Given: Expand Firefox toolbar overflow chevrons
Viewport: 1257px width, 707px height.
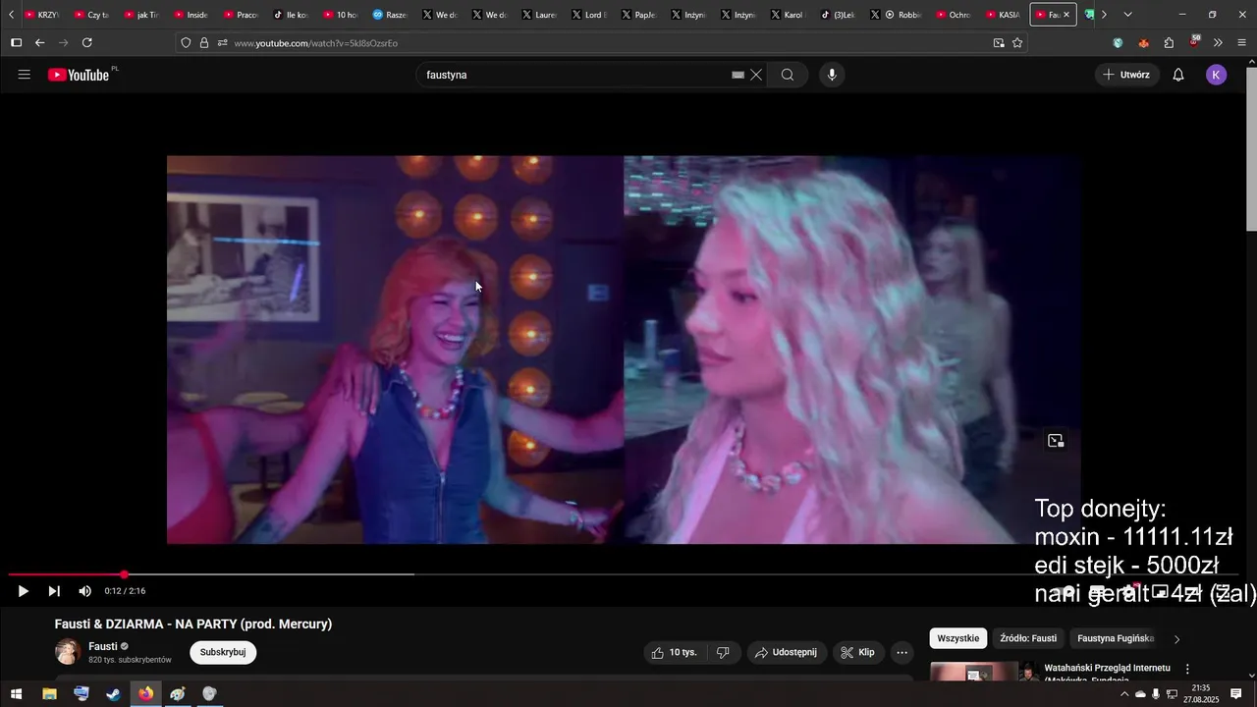Looking at the screenshot, I should [x=1218, y=42].
